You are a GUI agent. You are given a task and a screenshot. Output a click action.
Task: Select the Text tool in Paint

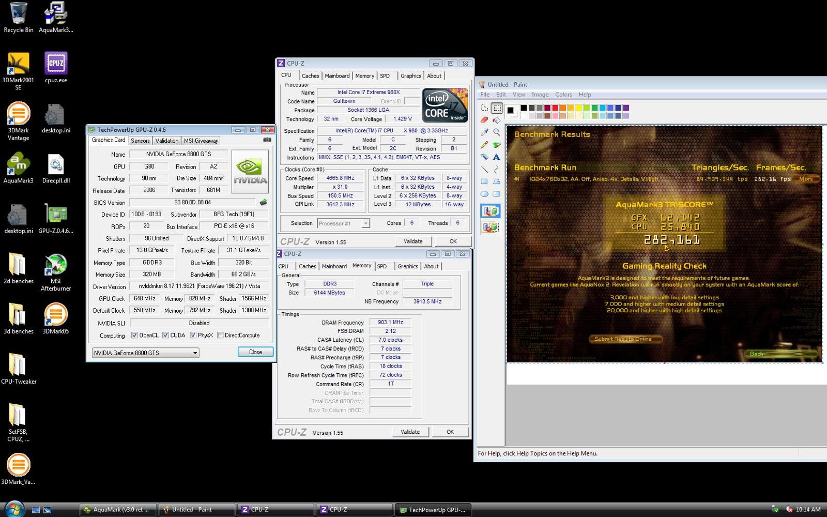point(497,157)
